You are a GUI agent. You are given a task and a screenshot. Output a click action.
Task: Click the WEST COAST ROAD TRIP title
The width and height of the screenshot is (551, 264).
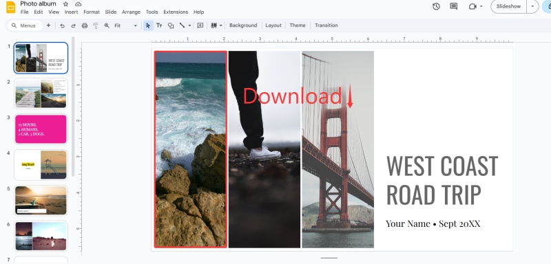point(442,180)
